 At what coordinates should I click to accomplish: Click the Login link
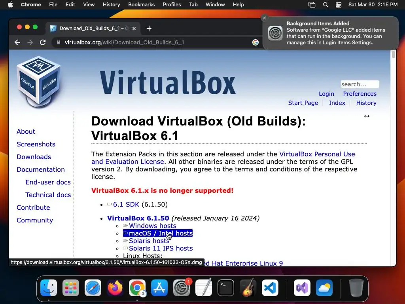[x=326, y=94]
